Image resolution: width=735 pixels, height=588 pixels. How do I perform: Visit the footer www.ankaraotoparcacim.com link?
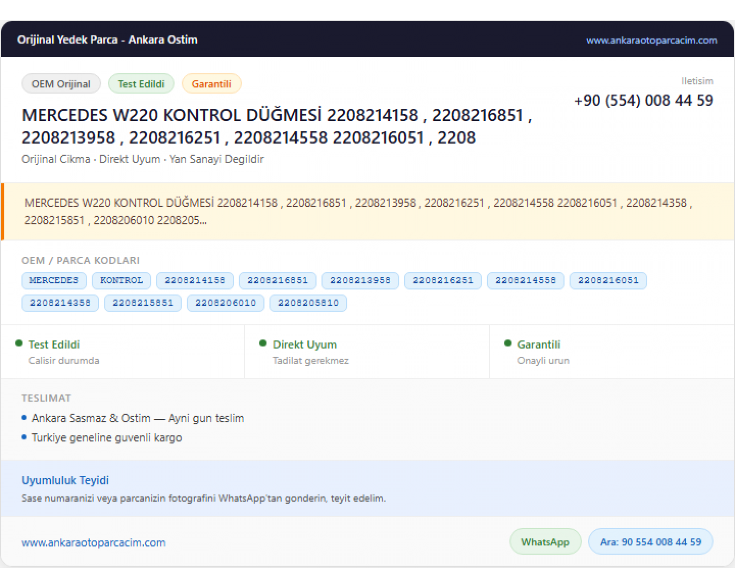point(94,543)
